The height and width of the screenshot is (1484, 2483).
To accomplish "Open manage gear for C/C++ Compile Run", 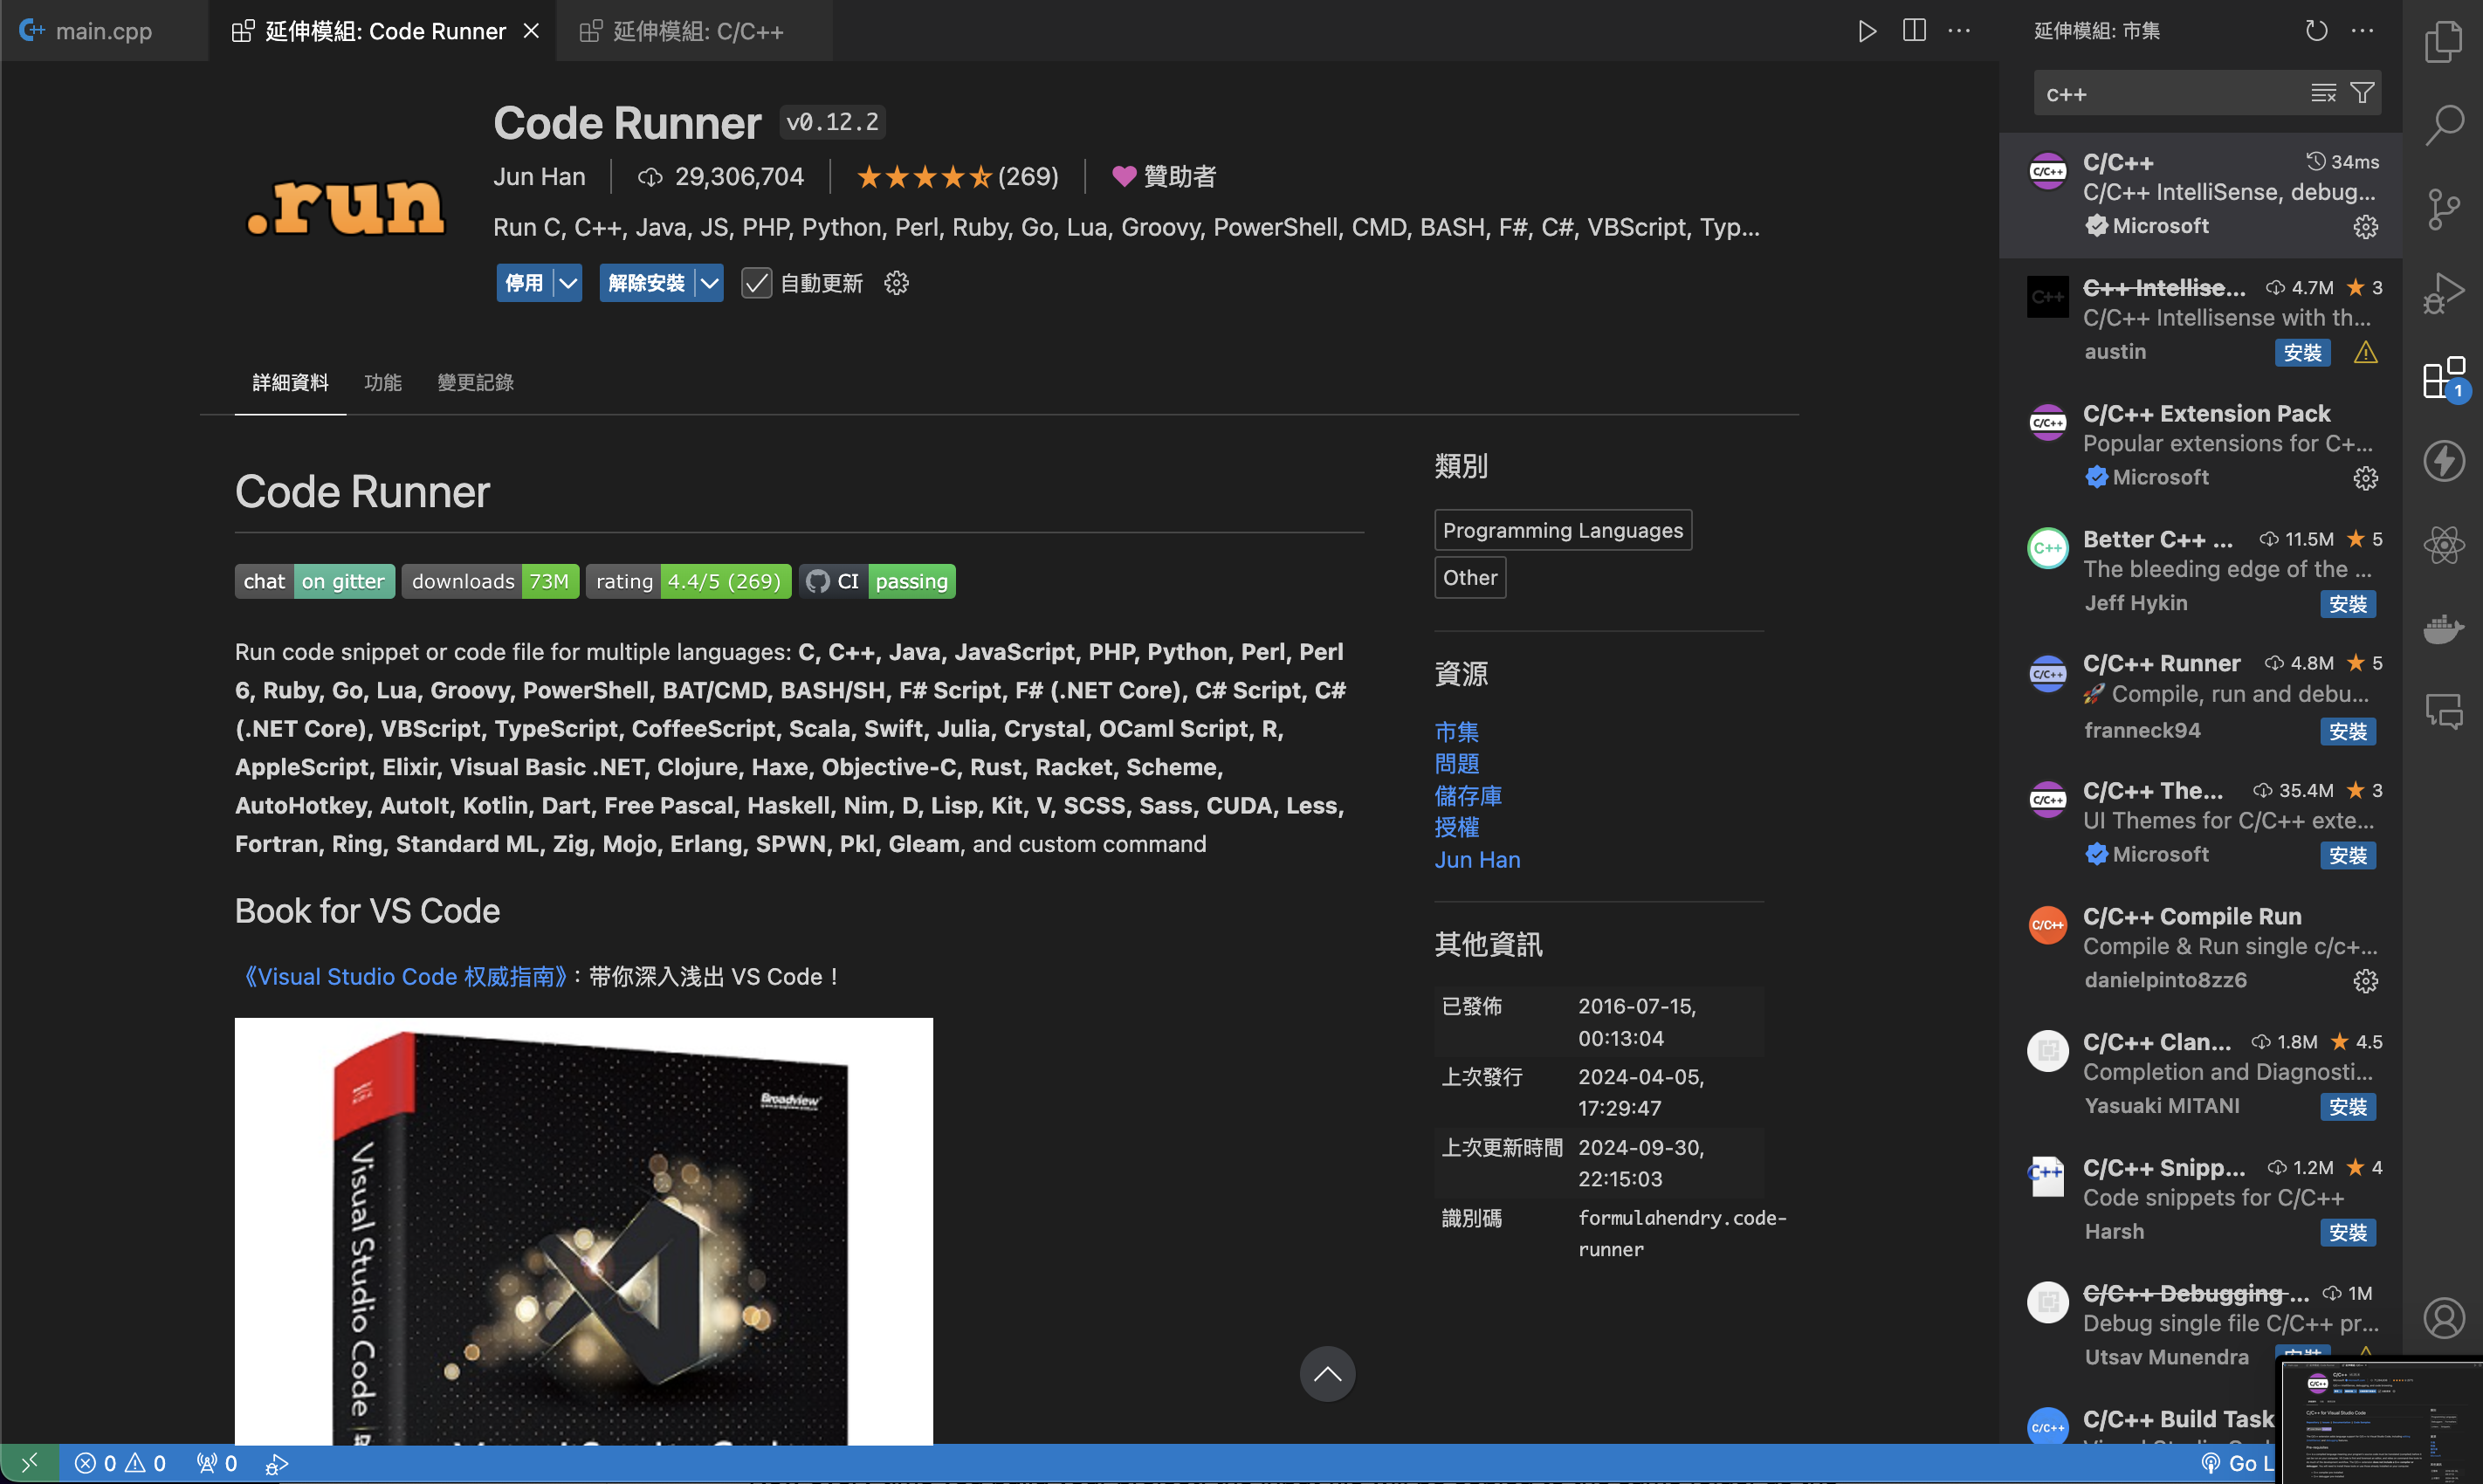I will click(x=2365, y=981).
